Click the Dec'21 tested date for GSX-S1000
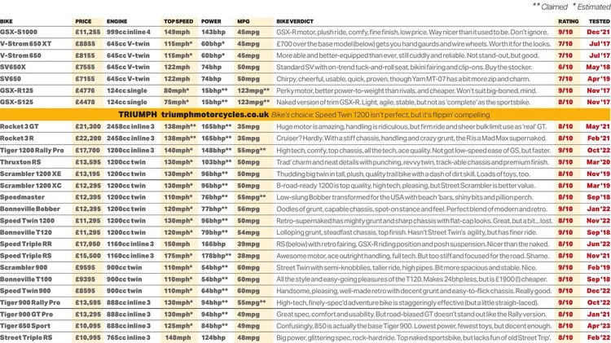 [x=599, y=32]
